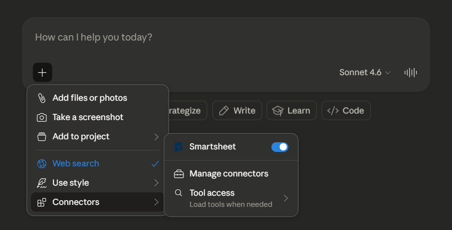This screenshot has height=230, width=452.
Task: Select Take a screenshot menu item
Action: point(88,117)
